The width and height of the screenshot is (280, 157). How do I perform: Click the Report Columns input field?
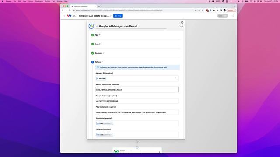point(137,101)
